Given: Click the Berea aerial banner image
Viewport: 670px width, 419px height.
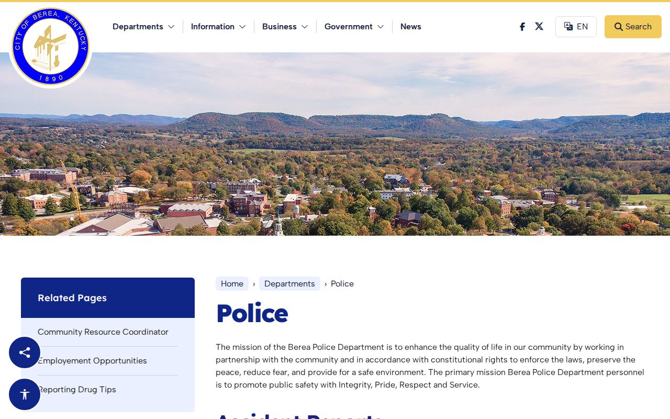Looking at the screenshot, I should pos(335,144).
